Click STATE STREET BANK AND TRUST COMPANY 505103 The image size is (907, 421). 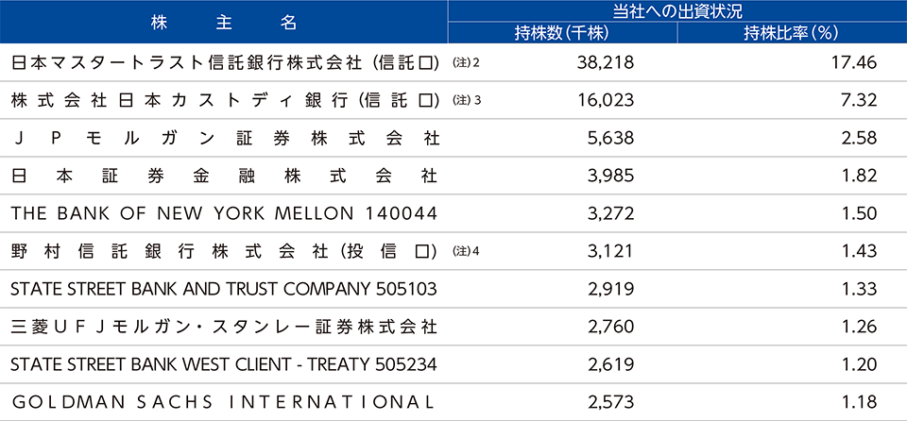coord(224,289)
